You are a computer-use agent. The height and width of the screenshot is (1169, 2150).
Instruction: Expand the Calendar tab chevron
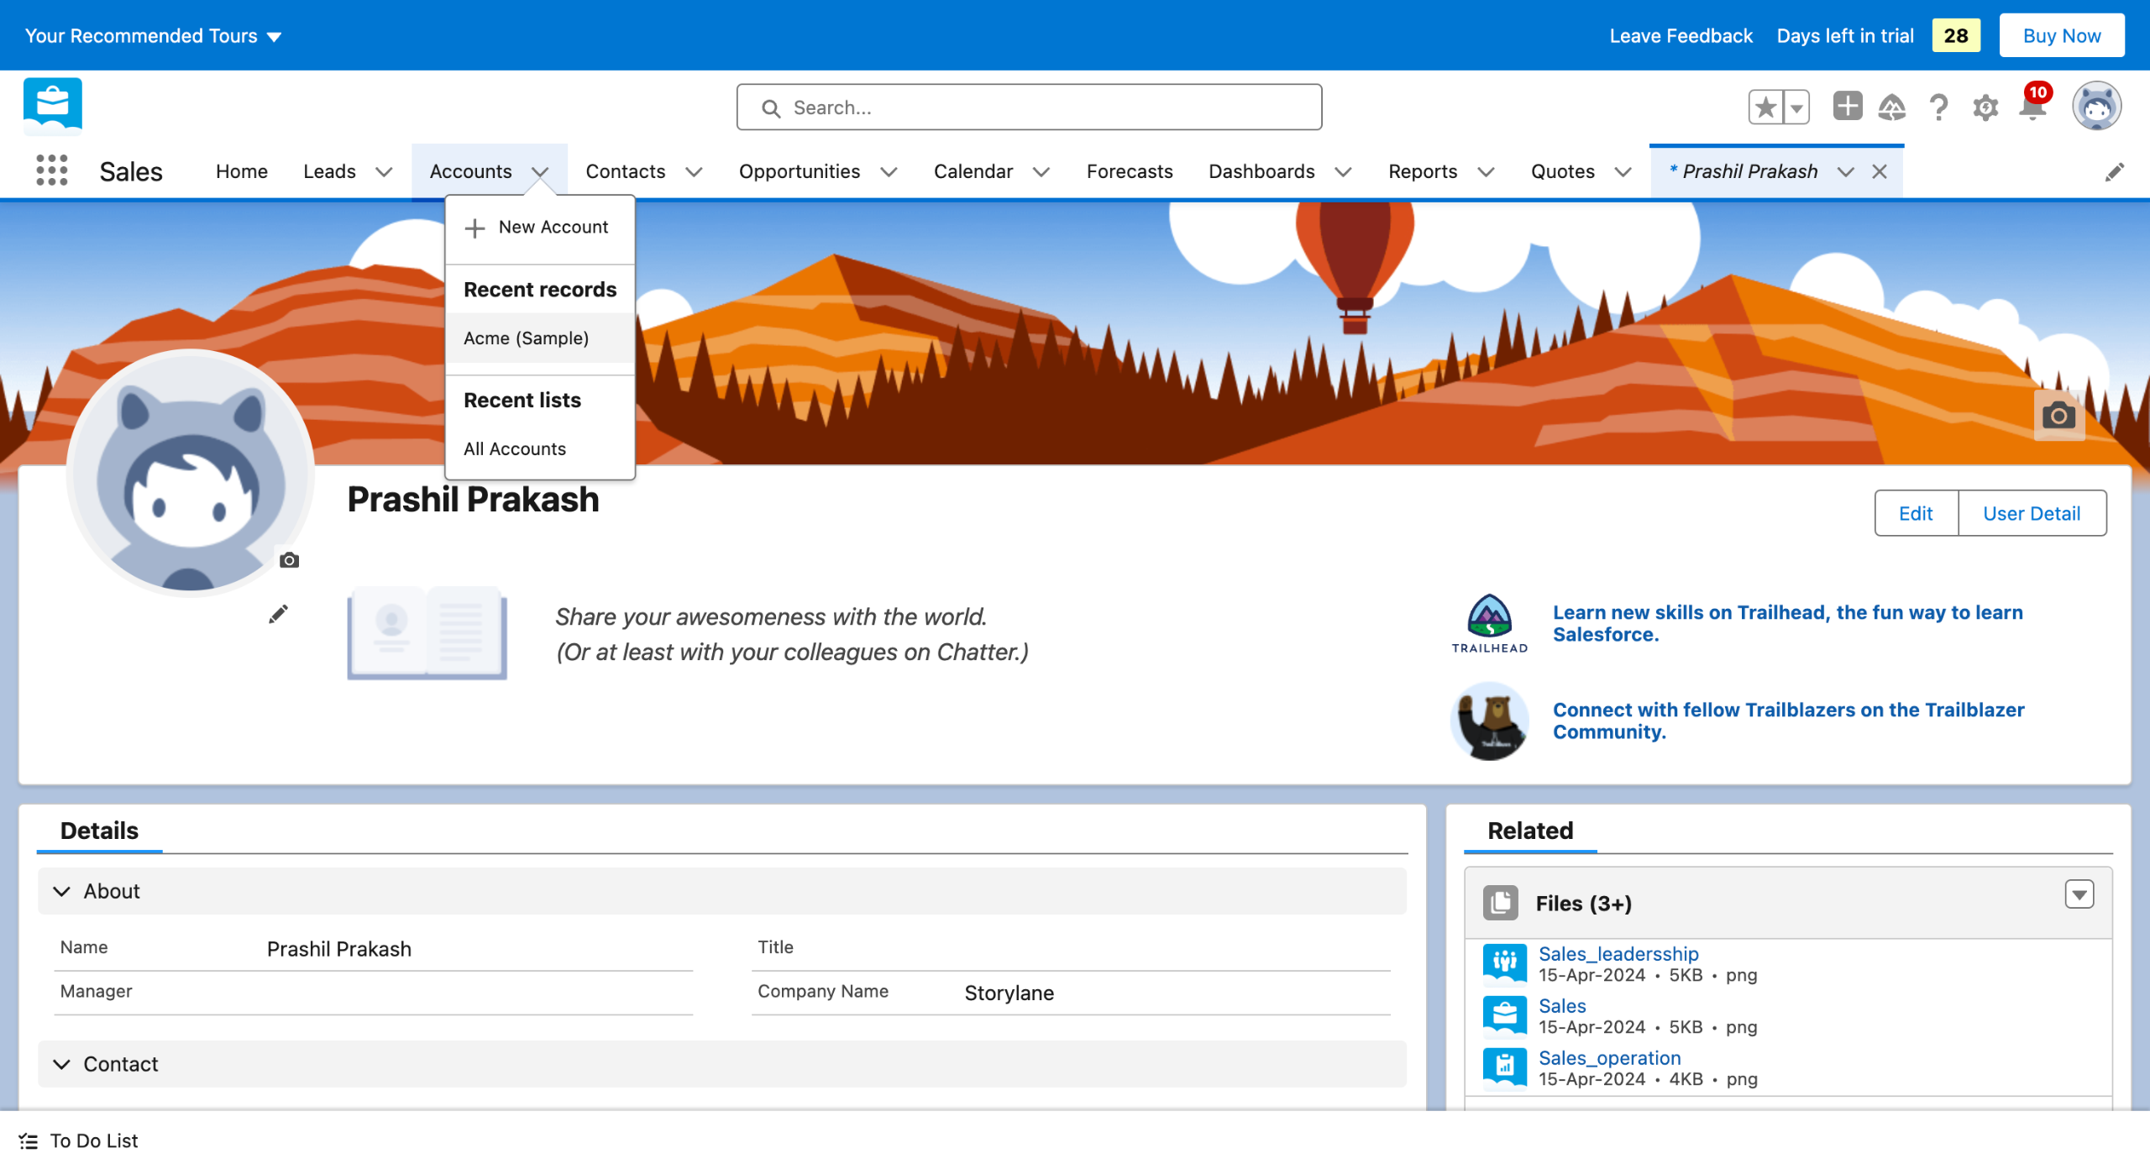[1041, 172]
